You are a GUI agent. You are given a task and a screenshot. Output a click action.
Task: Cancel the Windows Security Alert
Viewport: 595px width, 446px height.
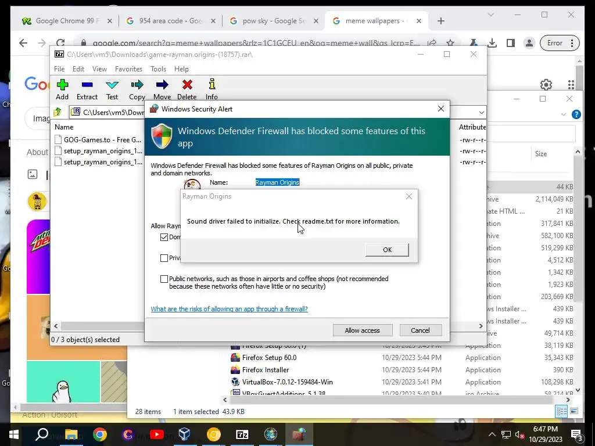click(421, 330)
